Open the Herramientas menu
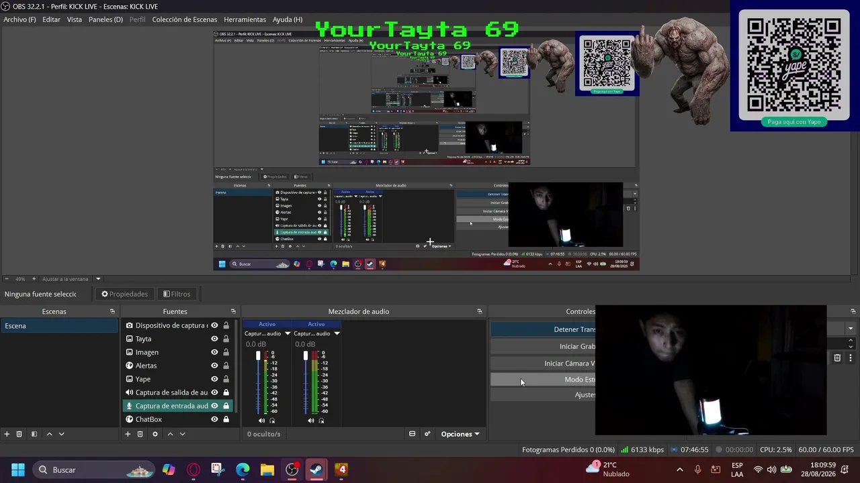The height and width of the screenshot is (483, 860). click(245, 19)
